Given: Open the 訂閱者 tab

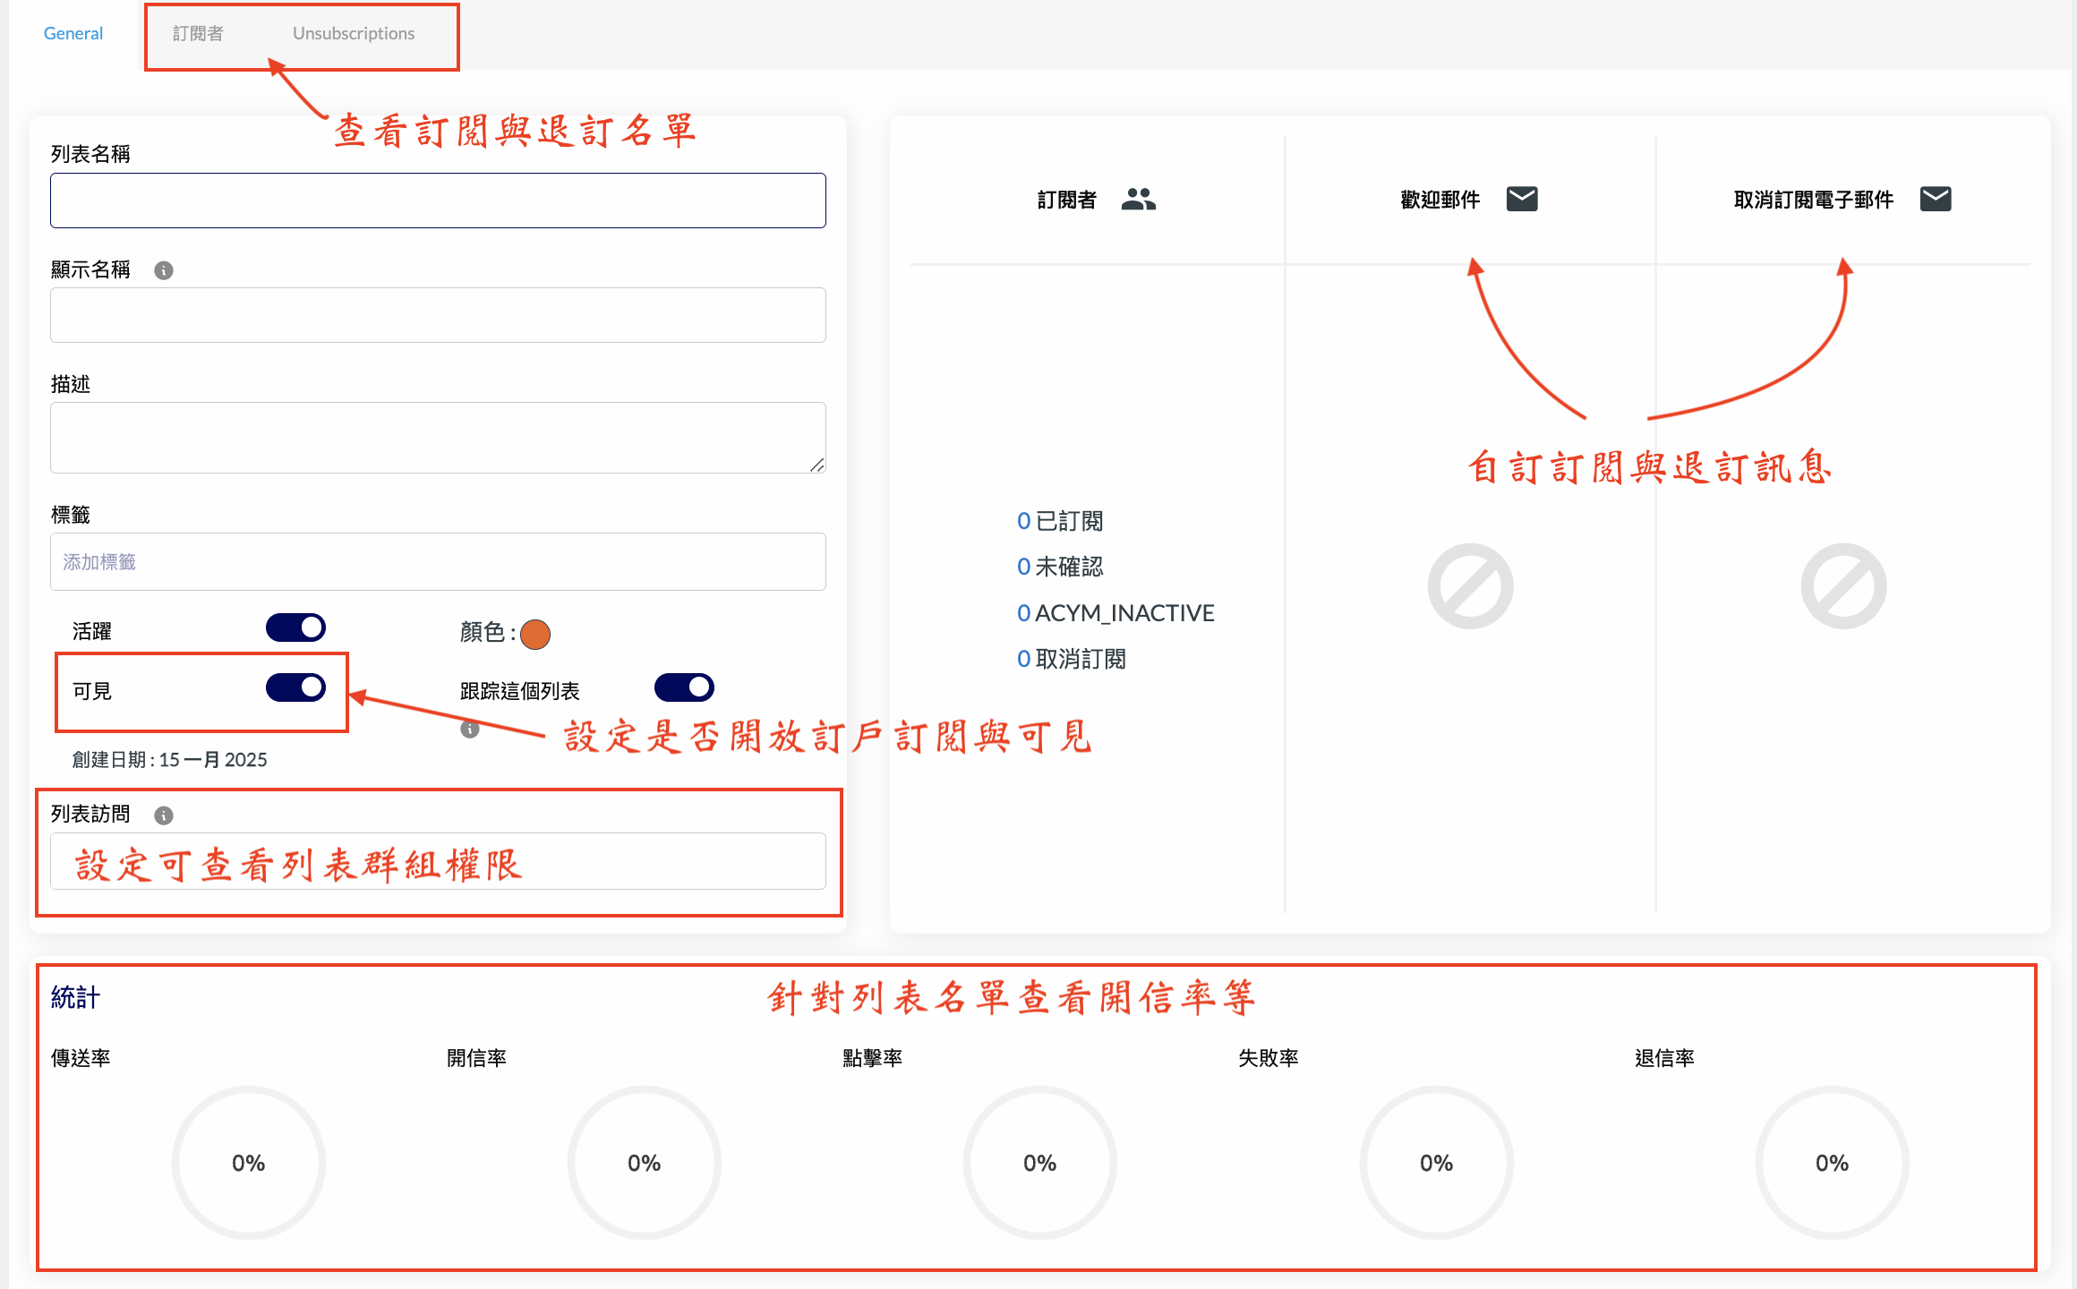Looking at the screenshot, I should 198,33.
